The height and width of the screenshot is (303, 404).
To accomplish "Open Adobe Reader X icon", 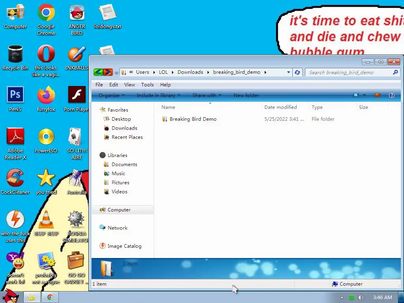I will [15, 144].
